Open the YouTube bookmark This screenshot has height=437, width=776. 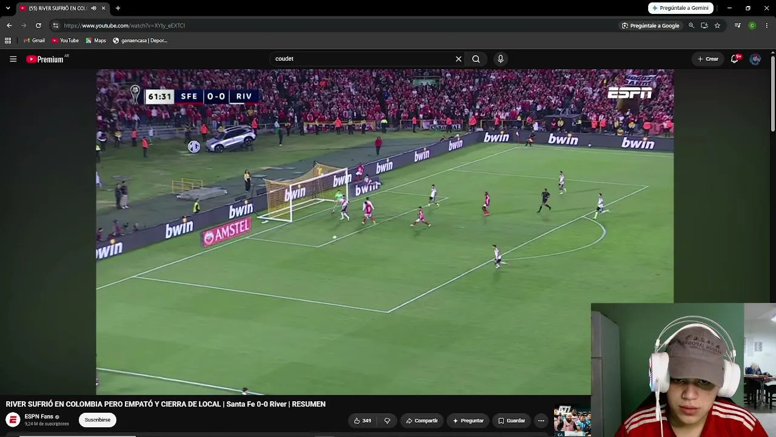[x=65, y=41]
